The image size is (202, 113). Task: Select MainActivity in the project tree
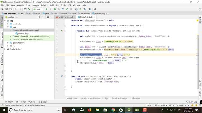pyautogui.click(x=23, y=33)
